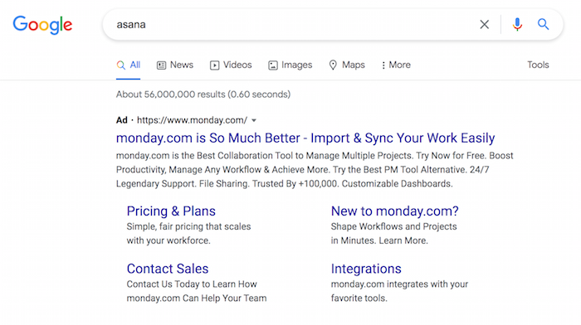Switch to the News tab
Screen dimensions: 581x325
[175, 65]
